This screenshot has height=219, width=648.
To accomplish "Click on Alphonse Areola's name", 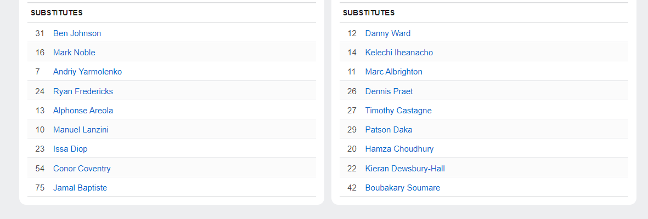I will 83,111.
